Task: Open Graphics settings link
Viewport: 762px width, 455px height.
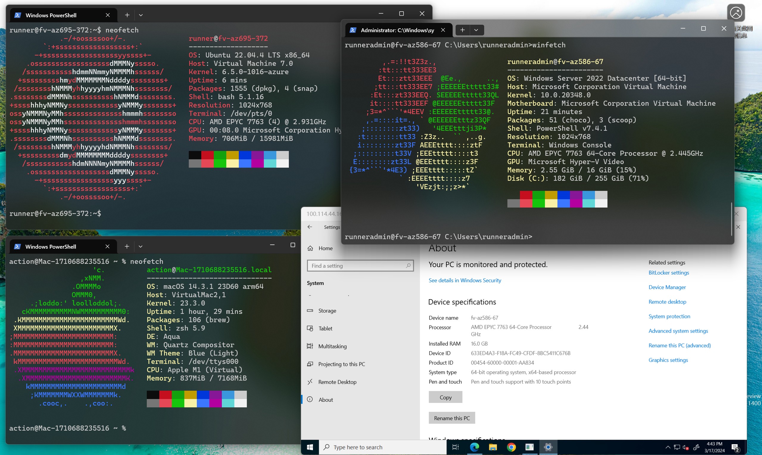Action: coord(668,360)
